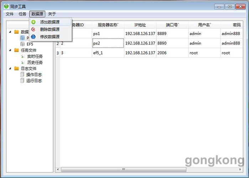Click the 运行日志 document icon
Image resolution: width=249 pixels, height=178 pixels.
tap(22, 80)
